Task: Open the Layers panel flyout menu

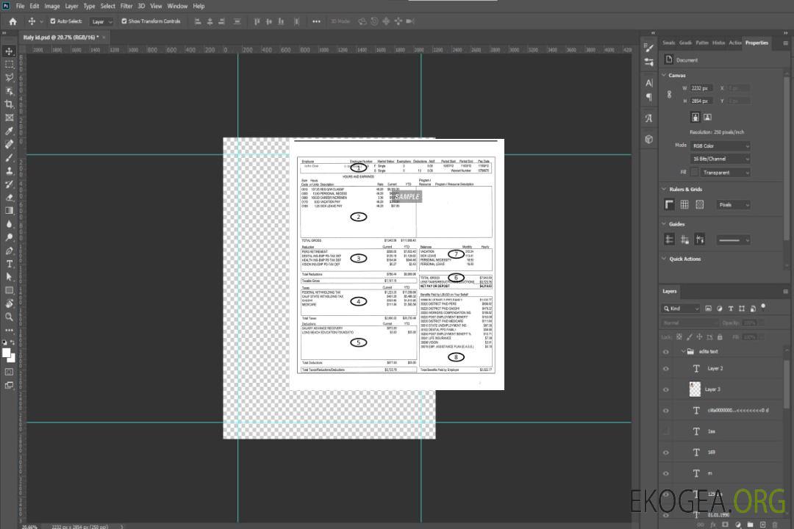Action: (785, 292)
